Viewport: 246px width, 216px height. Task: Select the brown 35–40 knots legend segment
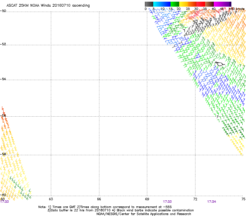209,4
